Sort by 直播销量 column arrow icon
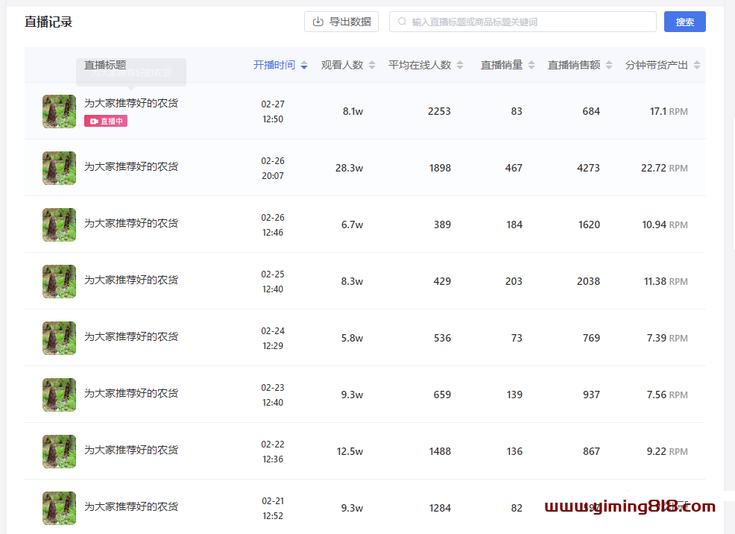This screenshot has width=735, height=534. click(x=531, y=66)
